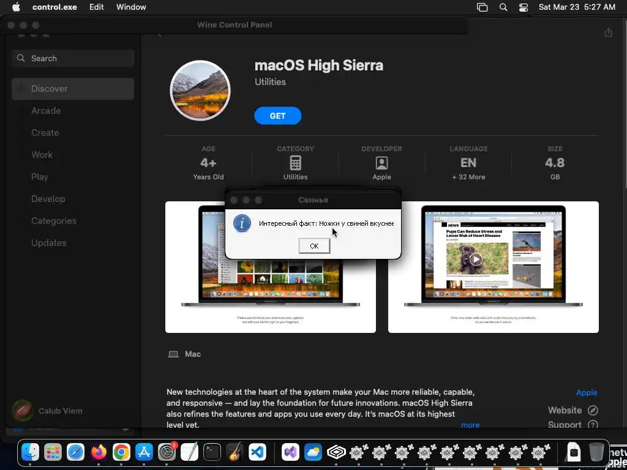Open Spotlight search in the menu bar

pos(503,7)
